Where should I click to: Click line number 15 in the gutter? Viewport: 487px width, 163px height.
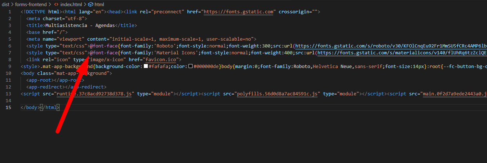(9, 108)
